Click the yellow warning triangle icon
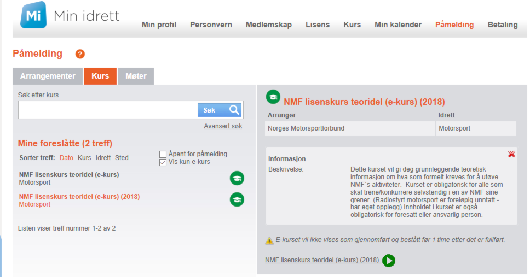This screenshot has width=530, height=277. (269, 240)
